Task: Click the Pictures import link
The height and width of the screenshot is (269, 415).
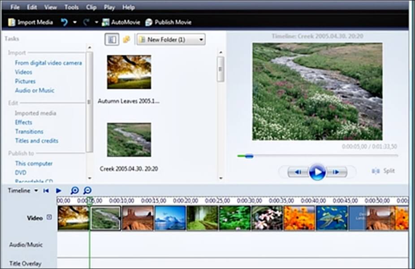Action: coord(25,81)
